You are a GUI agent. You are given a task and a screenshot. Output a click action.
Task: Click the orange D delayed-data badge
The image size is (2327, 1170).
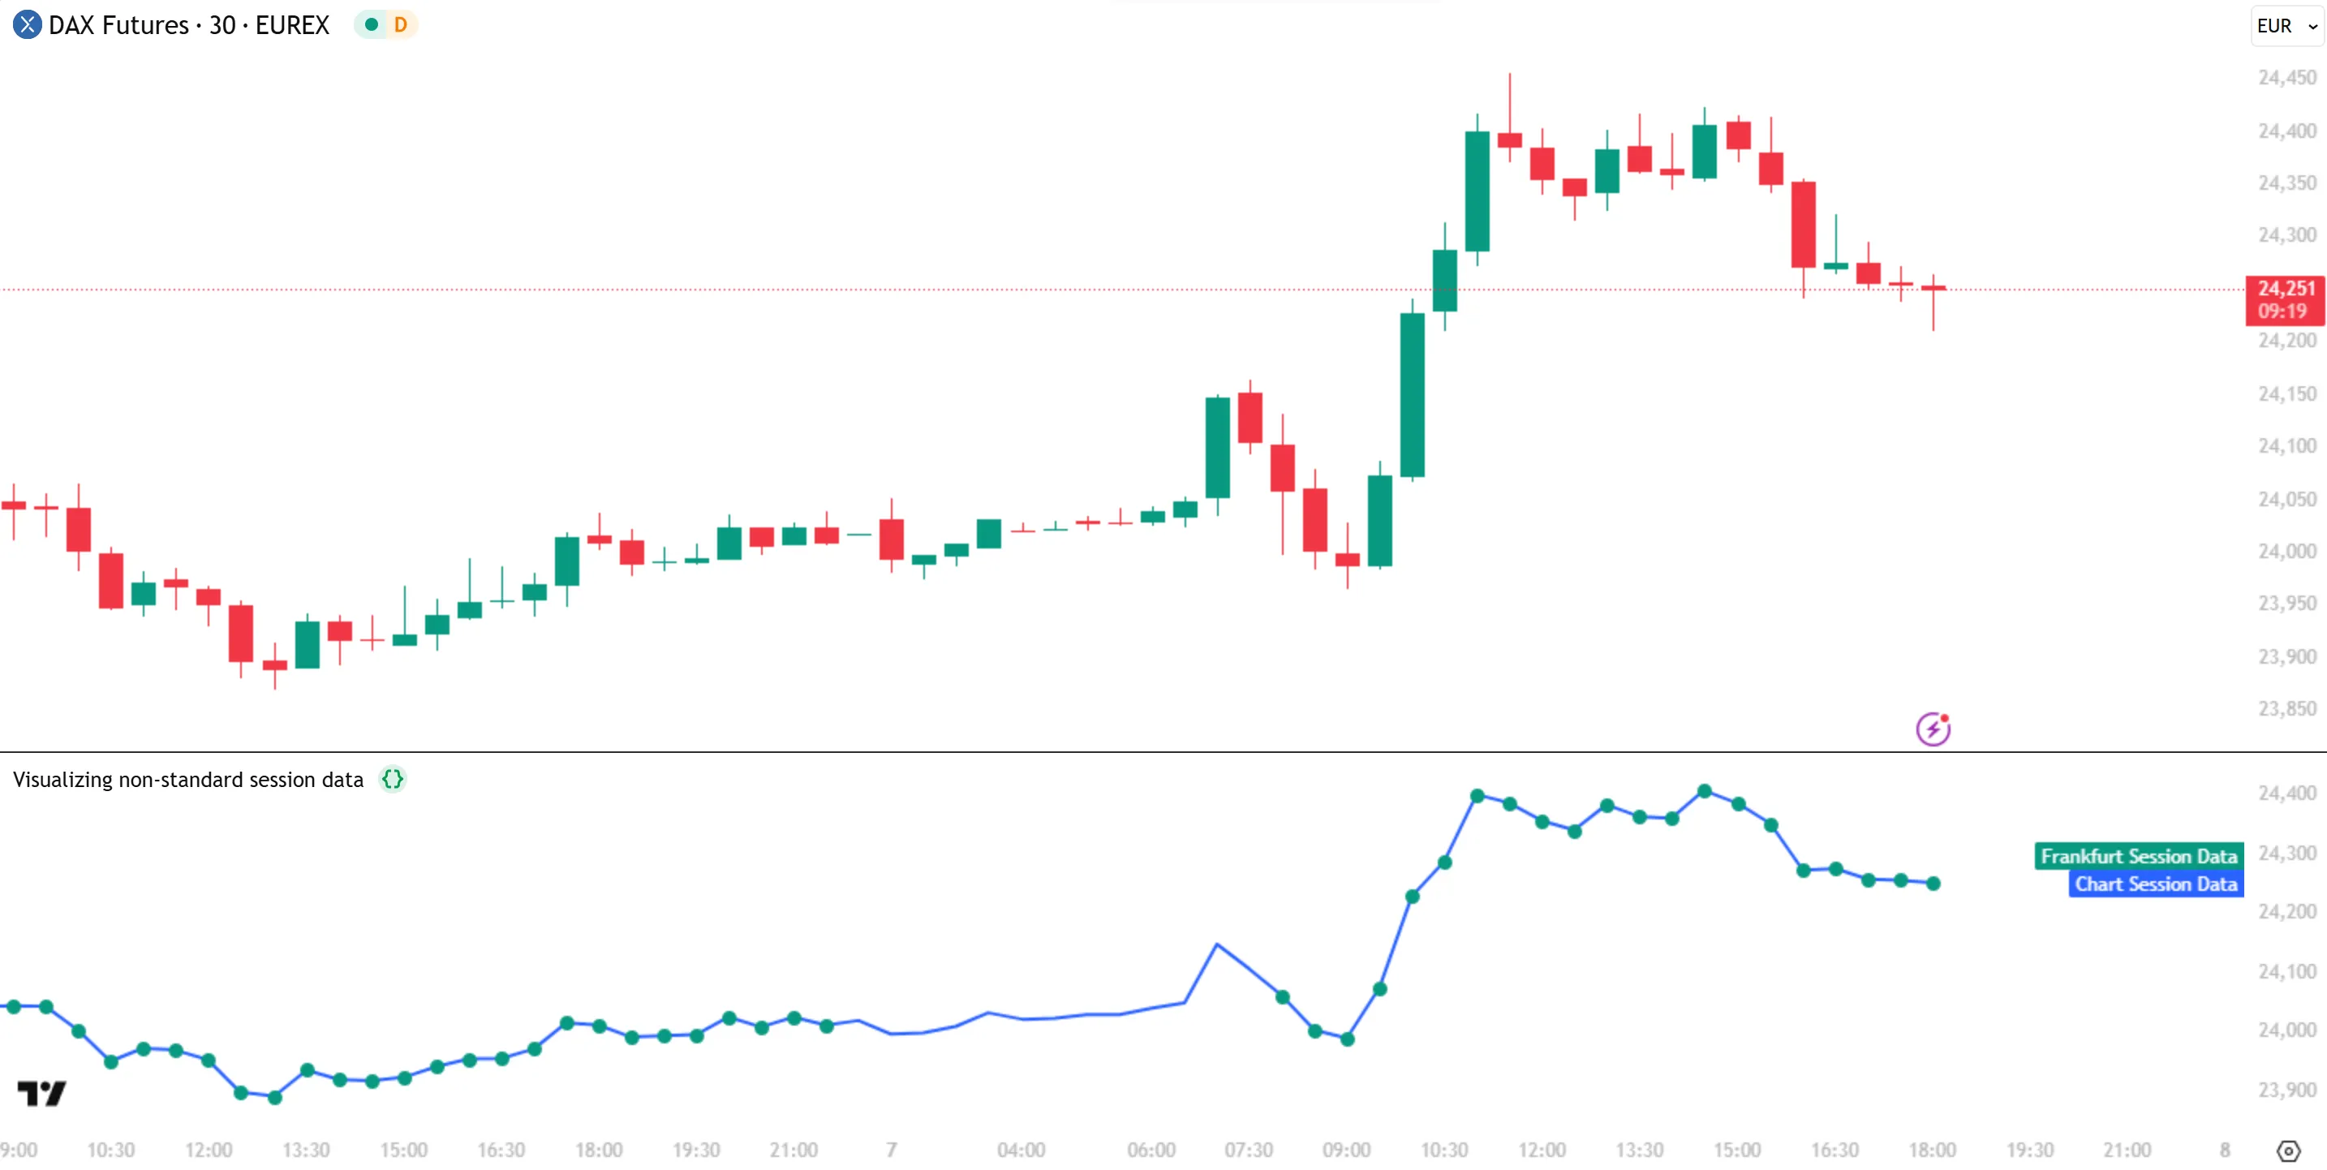400,24
